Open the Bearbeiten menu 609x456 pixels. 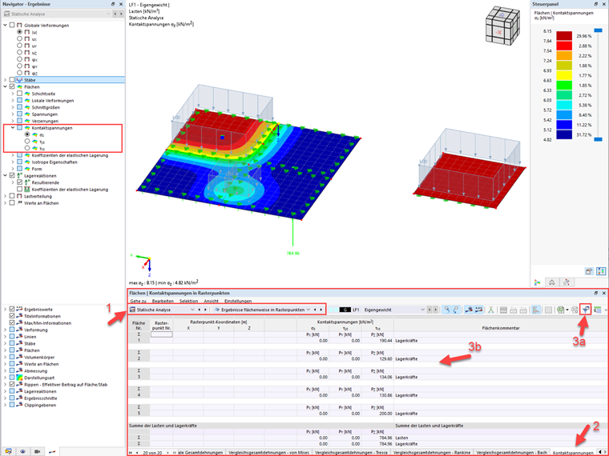(163, 301)
